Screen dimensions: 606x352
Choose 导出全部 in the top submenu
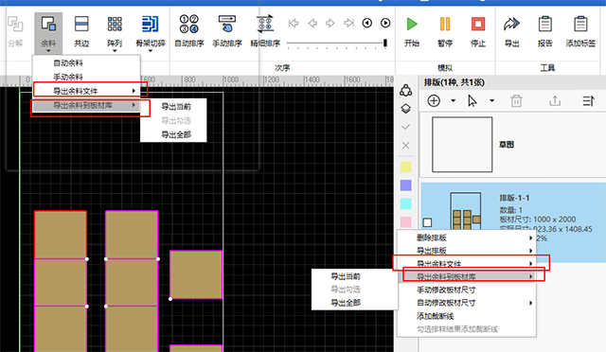(176, 135)
